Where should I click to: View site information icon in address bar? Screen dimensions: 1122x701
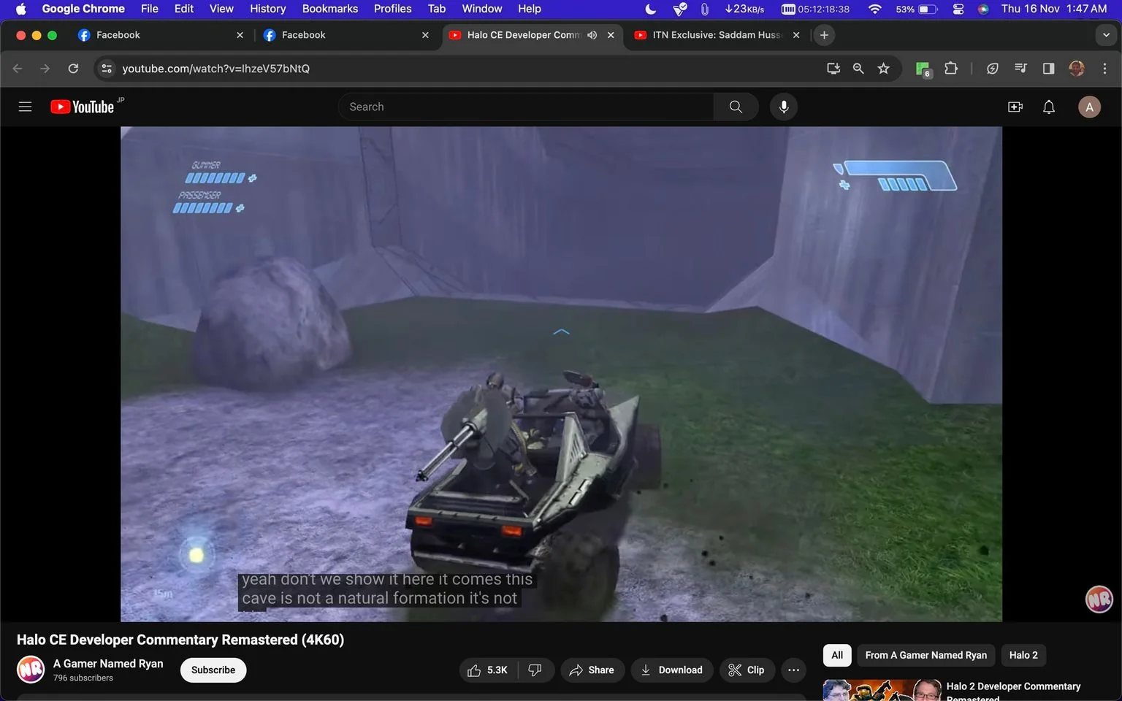tap(107, 69)
